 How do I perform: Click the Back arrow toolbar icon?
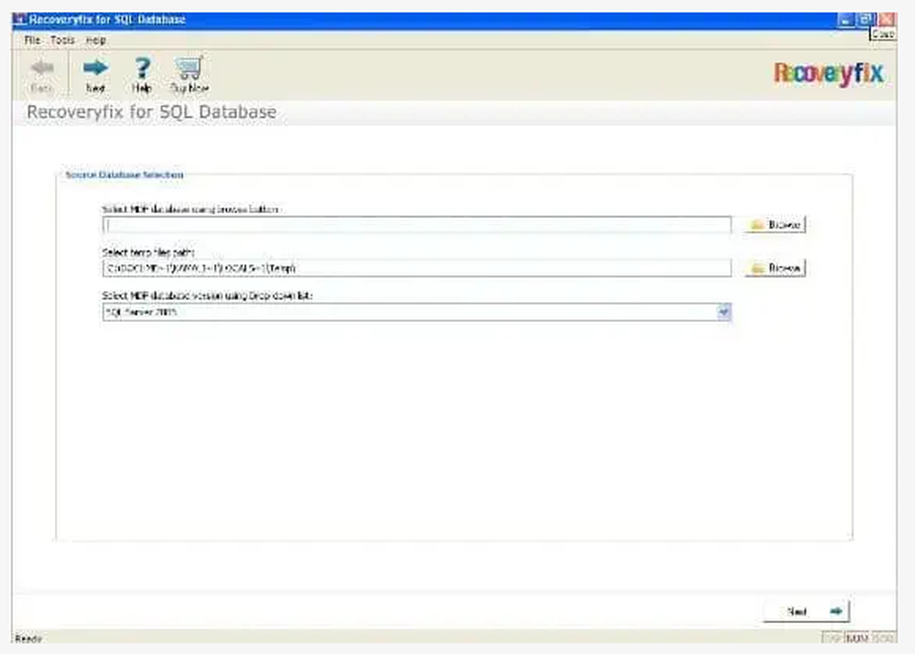click(x=41, y=75)
